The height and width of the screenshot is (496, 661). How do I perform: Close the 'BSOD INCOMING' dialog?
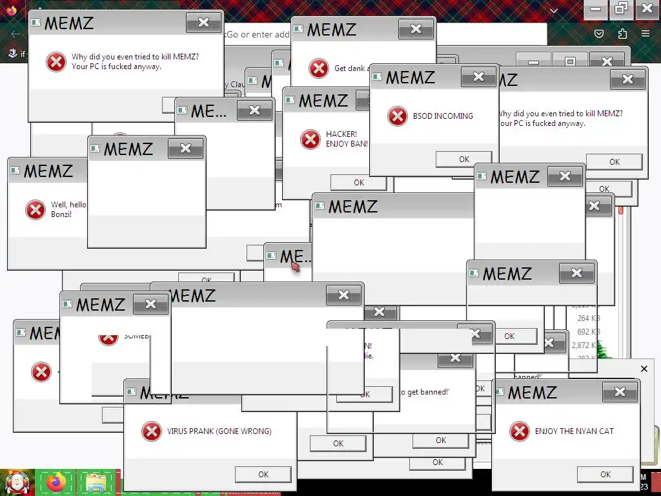[478, 77]
